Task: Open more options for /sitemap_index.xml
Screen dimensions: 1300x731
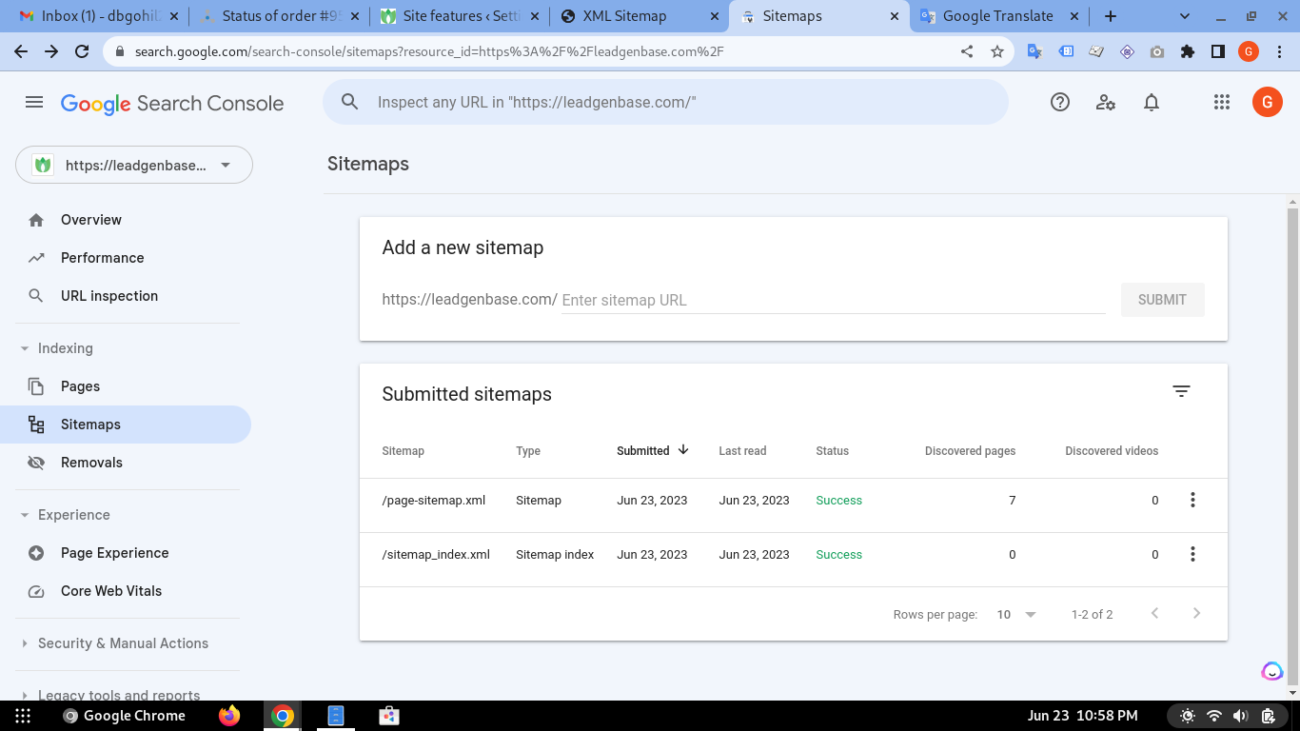Action: point(1192,554)
